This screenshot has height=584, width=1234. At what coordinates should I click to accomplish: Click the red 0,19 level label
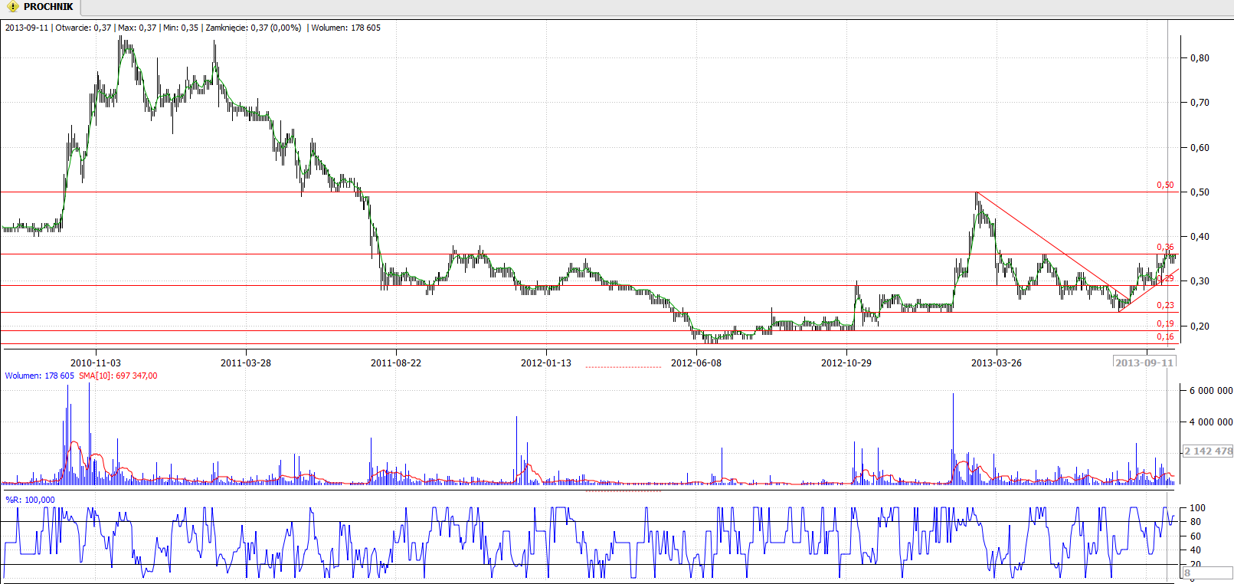click(1165, 323)
